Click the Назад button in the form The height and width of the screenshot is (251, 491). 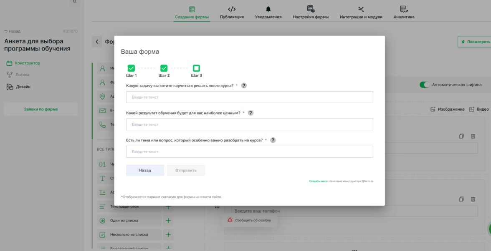pyautogui.click(x=145, y=170)
